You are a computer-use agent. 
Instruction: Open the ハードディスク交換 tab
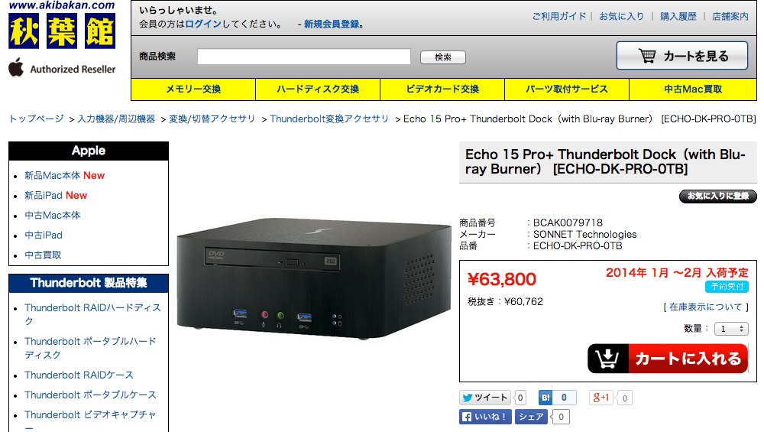tap(318, 89)
